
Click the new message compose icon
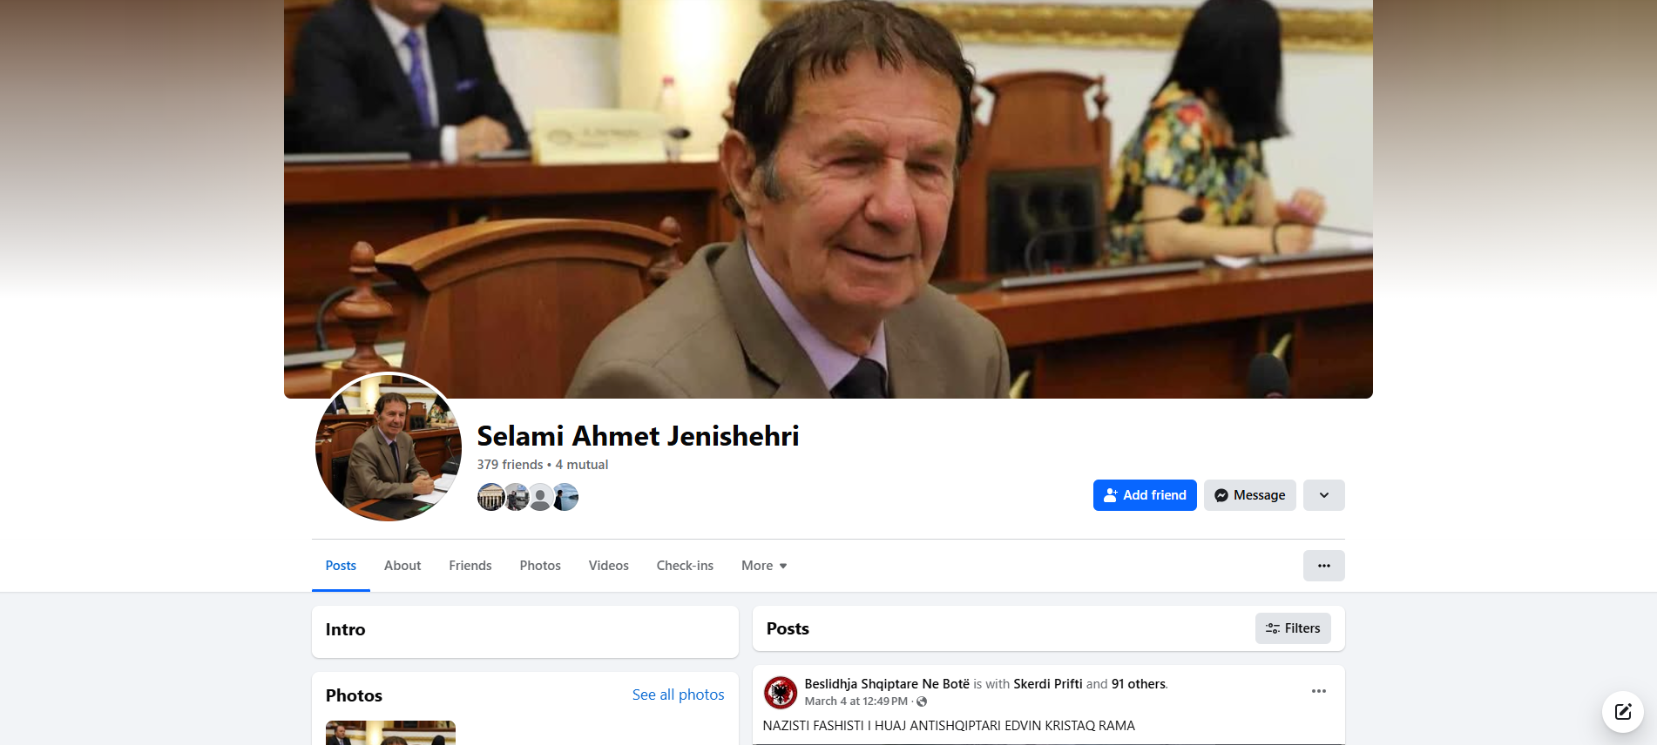1623,712
